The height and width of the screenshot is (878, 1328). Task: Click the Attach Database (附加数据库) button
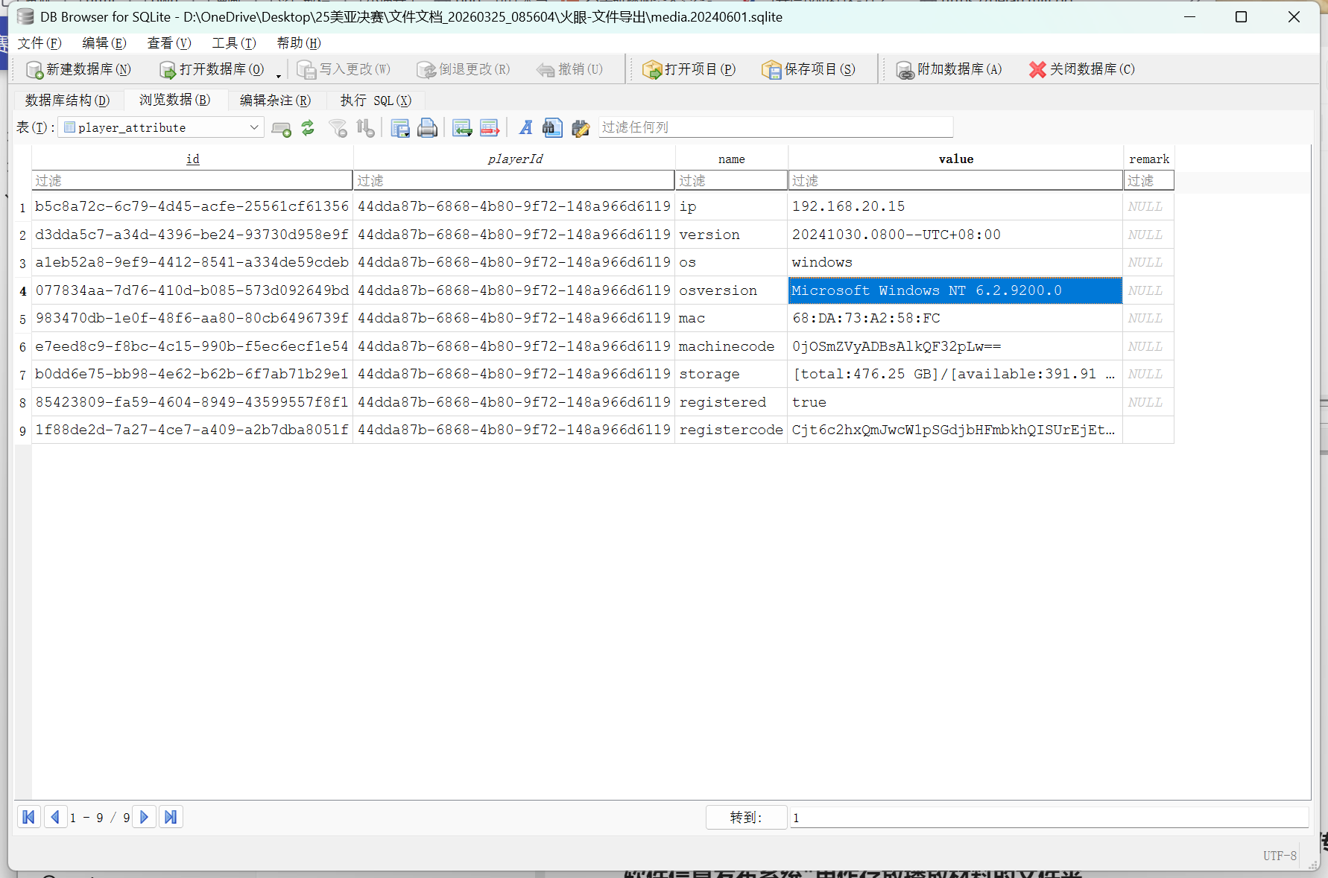[x=949, y=69]
